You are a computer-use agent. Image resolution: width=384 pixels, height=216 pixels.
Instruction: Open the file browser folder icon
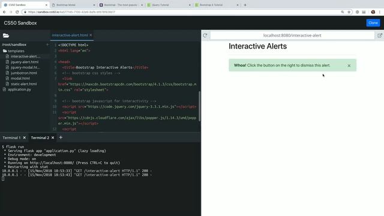[x=6, y=35]
